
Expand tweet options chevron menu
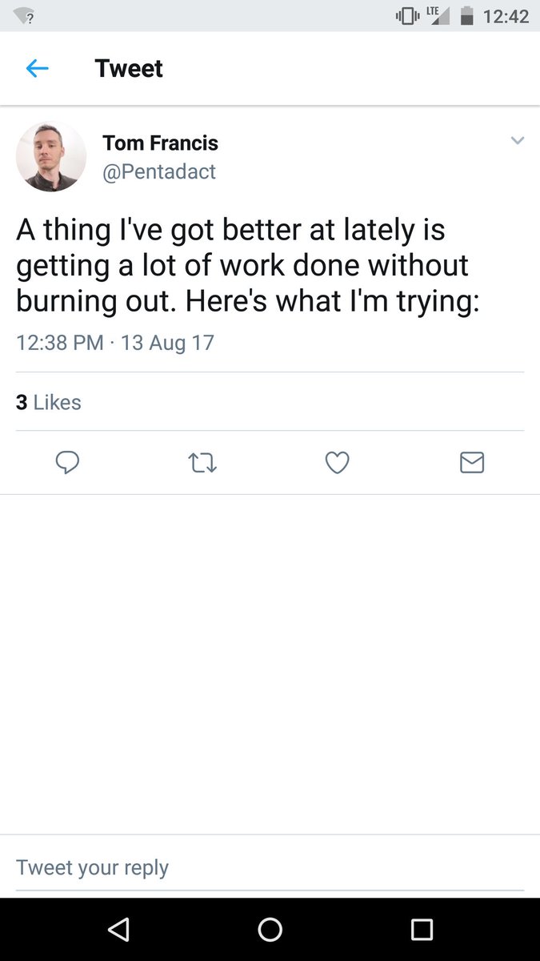(x=518, y=141)
